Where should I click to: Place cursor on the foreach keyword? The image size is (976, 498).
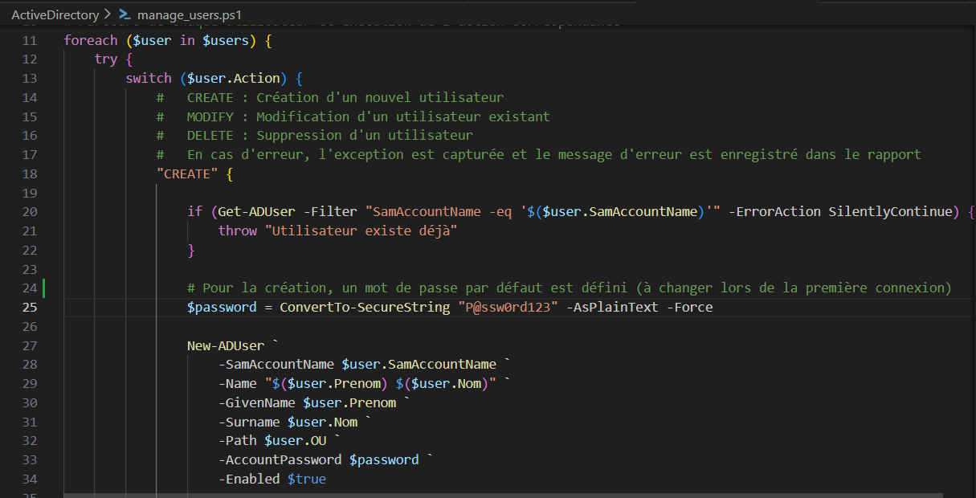pyautogui.click(x=90, y=39)
